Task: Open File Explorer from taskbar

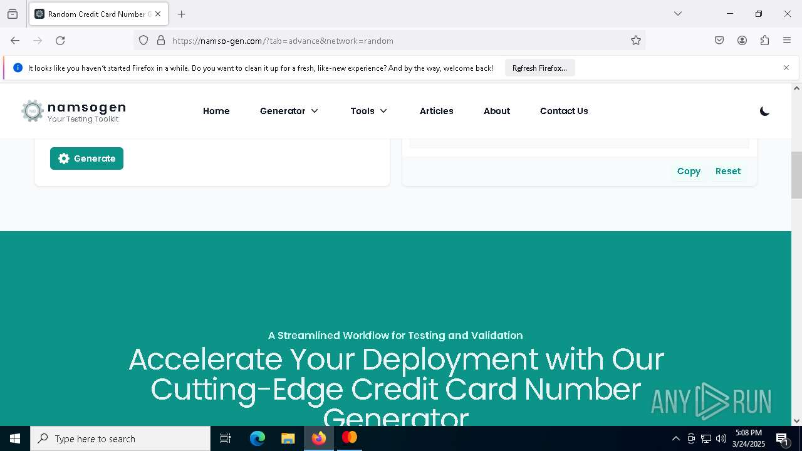Action: click(288, 438)
